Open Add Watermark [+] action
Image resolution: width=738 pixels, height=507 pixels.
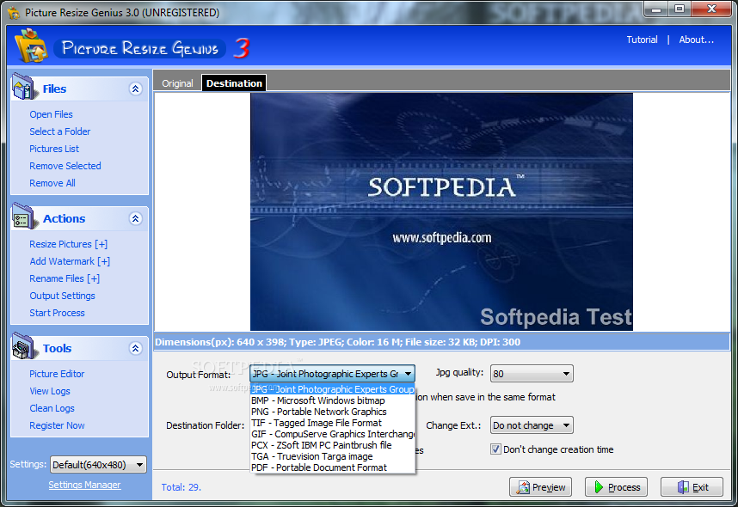70,261
